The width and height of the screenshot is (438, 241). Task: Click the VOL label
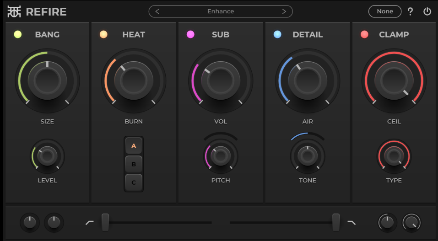coord(221,122)
